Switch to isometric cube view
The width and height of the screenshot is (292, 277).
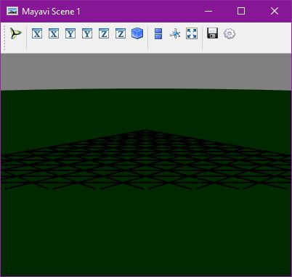coord(137,33)
